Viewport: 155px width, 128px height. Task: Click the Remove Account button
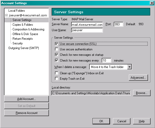pyautogui.click(x=26, y=113)
